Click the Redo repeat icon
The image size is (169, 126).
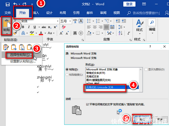pyautogui.click(x=25, y=4)
